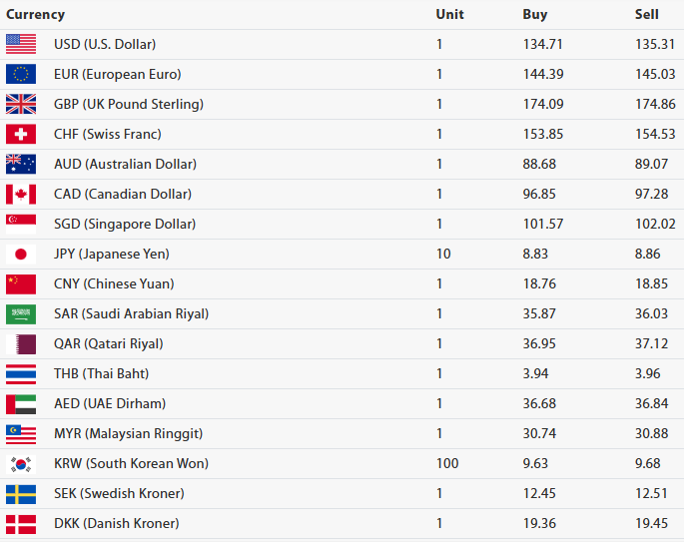Viewport: 684px width, 542px height.
Task: Click the Currency column header
Action: (35, 15)
